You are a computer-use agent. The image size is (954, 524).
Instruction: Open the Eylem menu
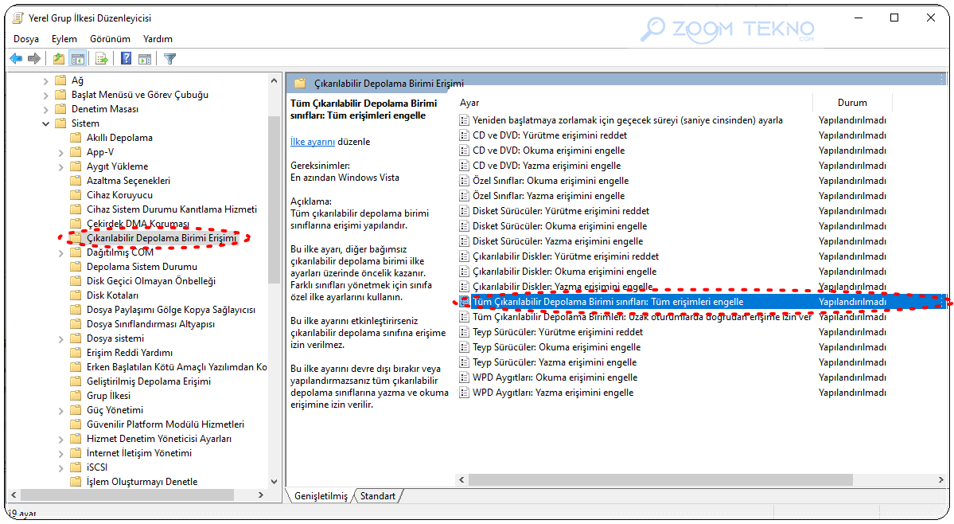click(64, 39)
